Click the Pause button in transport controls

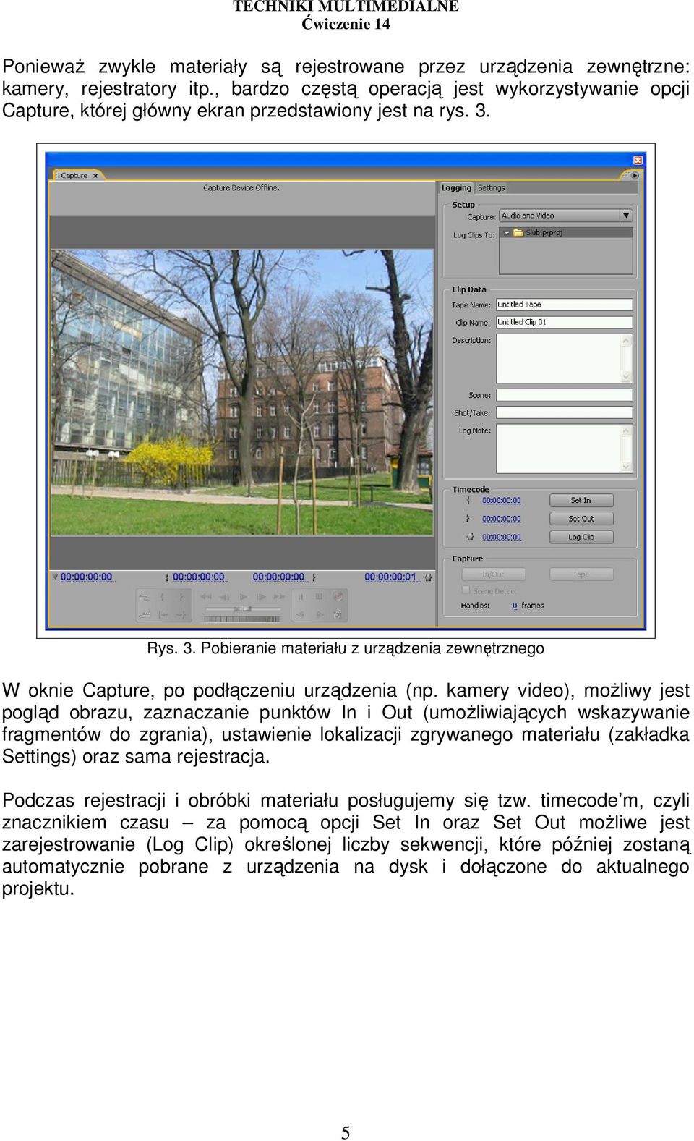tap(300, 597)
